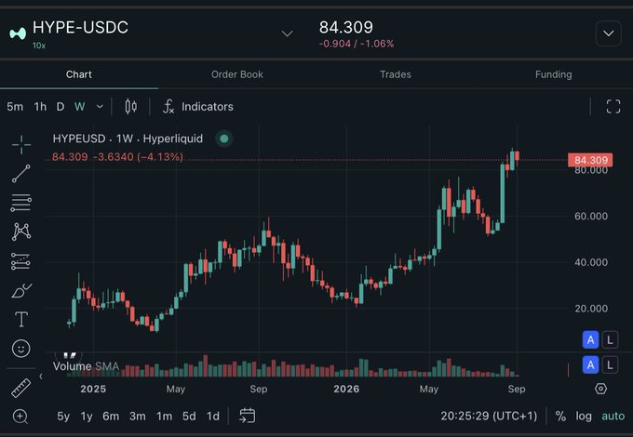This screenshot has height=437, width=633.
Task: Select the 1h timeframe
Action: click(x=40, y=106)
